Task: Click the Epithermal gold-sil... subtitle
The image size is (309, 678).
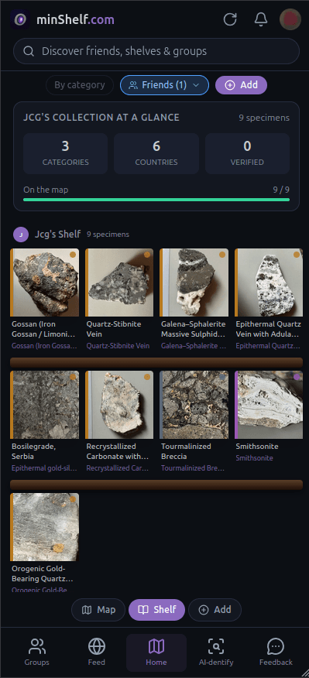Action: click(x=44, y=468)
